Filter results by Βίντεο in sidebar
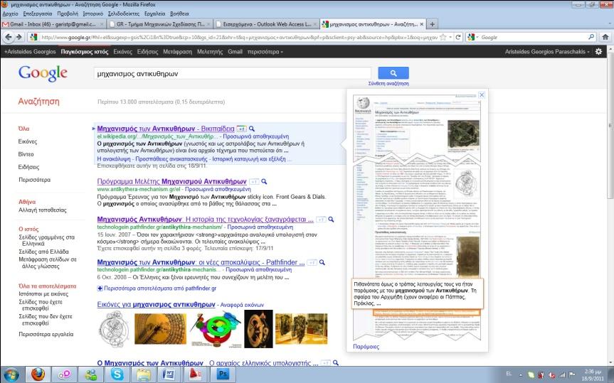Image resolution: width=614 pixels, height=383 pixels. tap(26, 154)
